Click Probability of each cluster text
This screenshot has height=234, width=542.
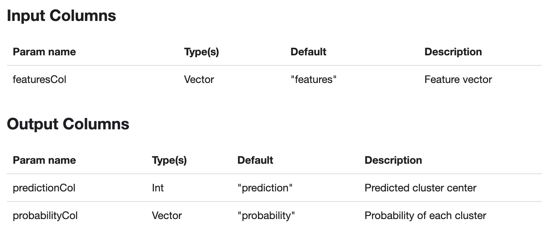425,216
